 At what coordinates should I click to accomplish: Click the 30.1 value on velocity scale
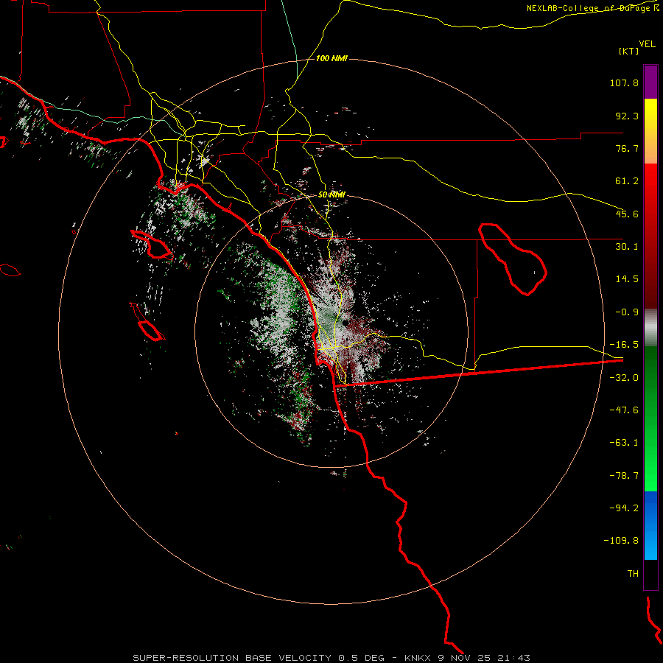pos(627,247)
